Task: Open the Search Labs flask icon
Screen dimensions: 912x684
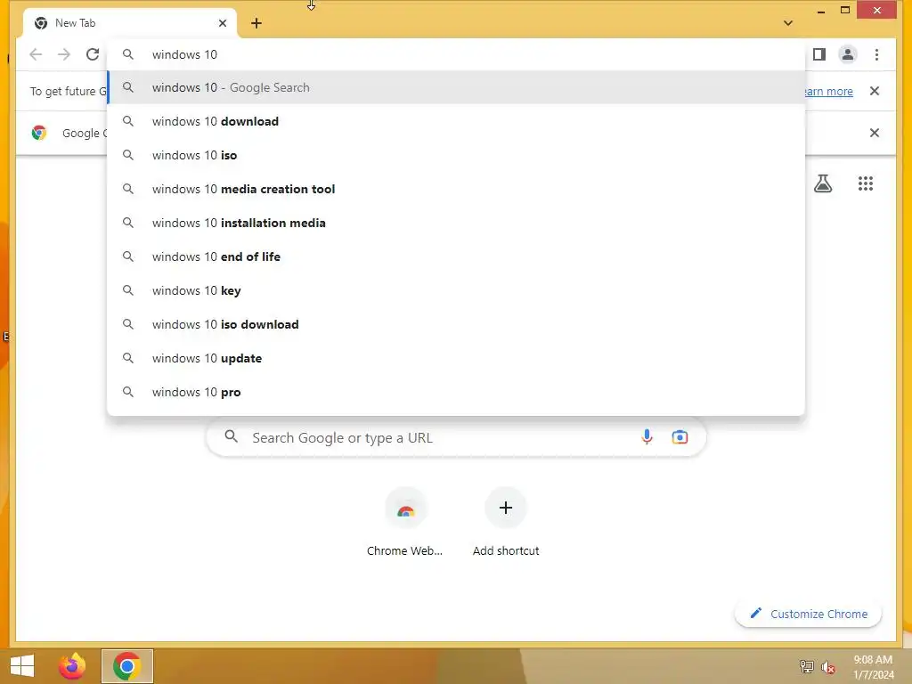Action: click(x=822, y=183)
